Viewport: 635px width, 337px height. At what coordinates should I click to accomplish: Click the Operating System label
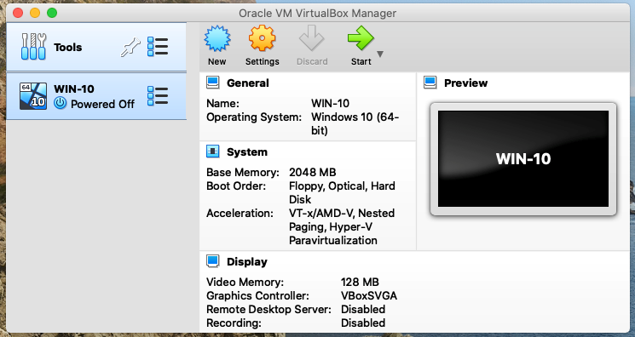(x=254, y=117)
